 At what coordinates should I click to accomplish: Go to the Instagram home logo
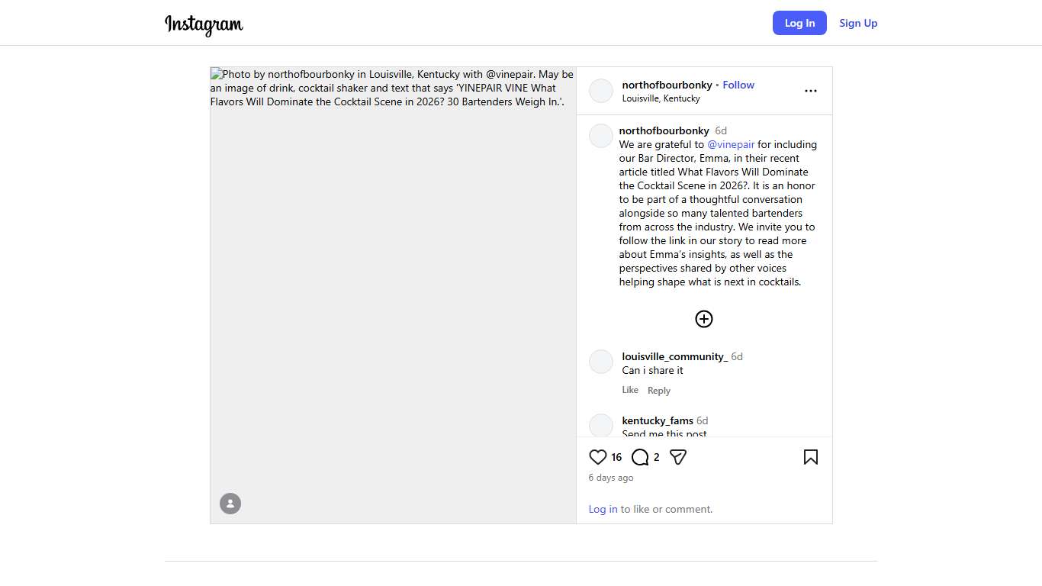[x=204, y=24]
